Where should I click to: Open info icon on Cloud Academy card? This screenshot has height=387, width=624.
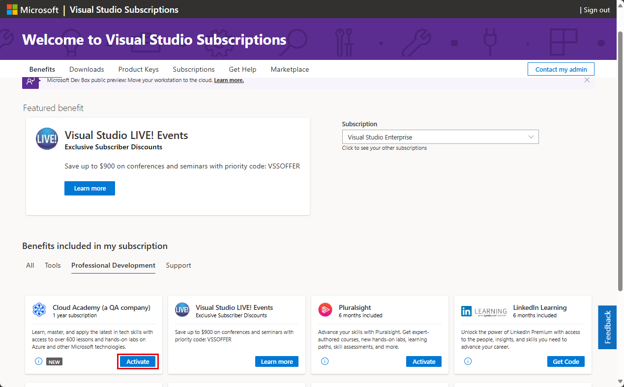click(x=39, y=361)
